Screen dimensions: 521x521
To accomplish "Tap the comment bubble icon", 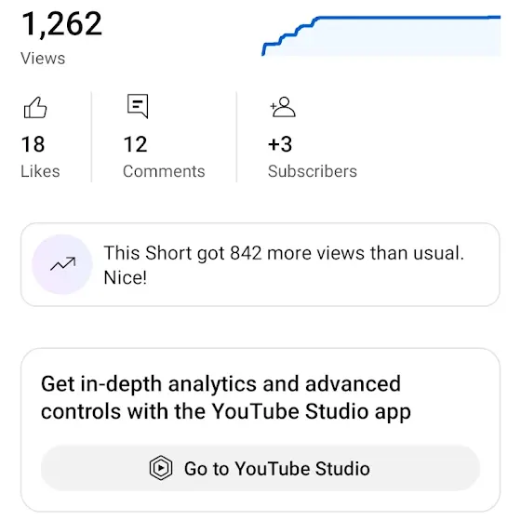I will 138,106.
